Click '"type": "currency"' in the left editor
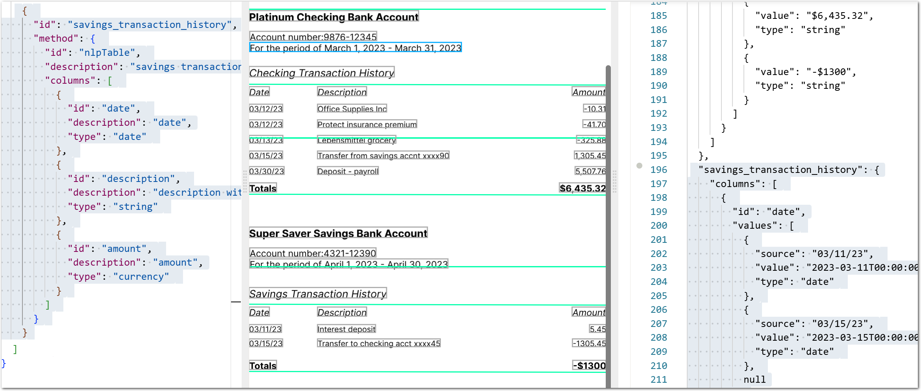 118,277
